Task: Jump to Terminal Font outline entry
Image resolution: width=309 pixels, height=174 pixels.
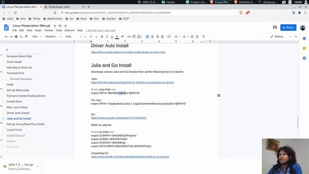Action: tap(15, 73)
